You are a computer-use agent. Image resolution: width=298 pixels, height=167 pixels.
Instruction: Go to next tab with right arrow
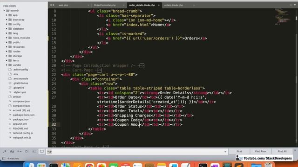[x=54, y=5]
